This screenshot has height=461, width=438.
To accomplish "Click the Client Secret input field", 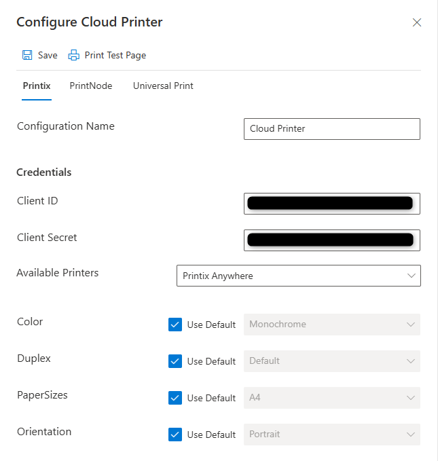I will coord(332,240).
